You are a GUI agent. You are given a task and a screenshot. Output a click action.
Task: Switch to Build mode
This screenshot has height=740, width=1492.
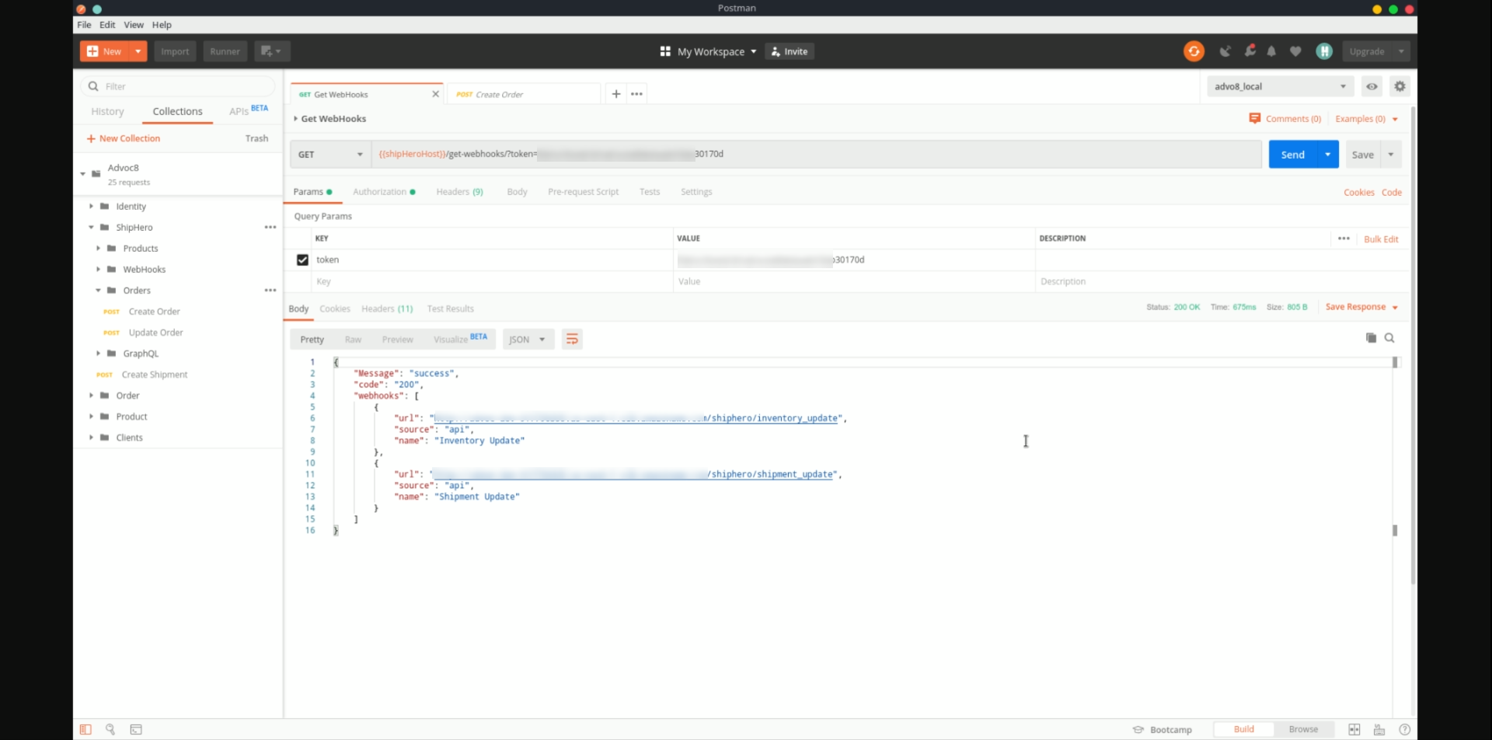coord(1243,729)
